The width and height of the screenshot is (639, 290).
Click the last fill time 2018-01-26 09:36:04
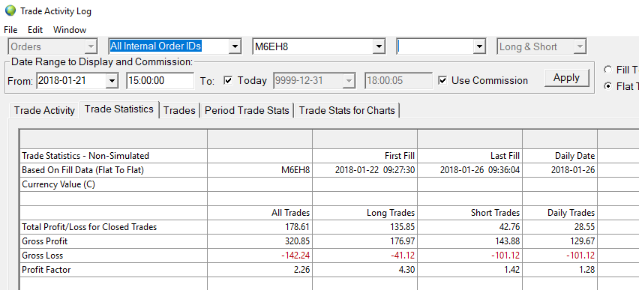click(x=470, y=170)
